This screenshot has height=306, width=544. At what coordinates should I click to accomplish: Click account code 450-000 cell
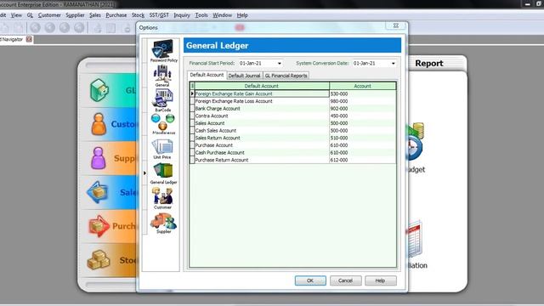point(363,116)
